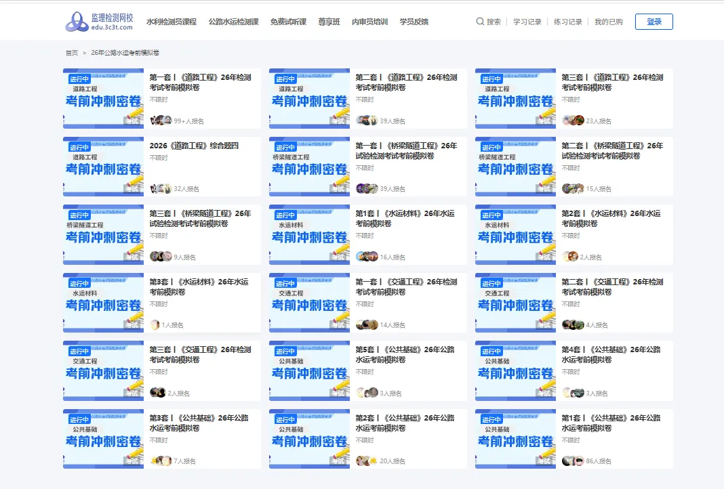Open title 第二套《桥梁隧道工程》26年试验检测考试考前模拟卷
This screenshot has width=724, height=489.
click(612, 151)
